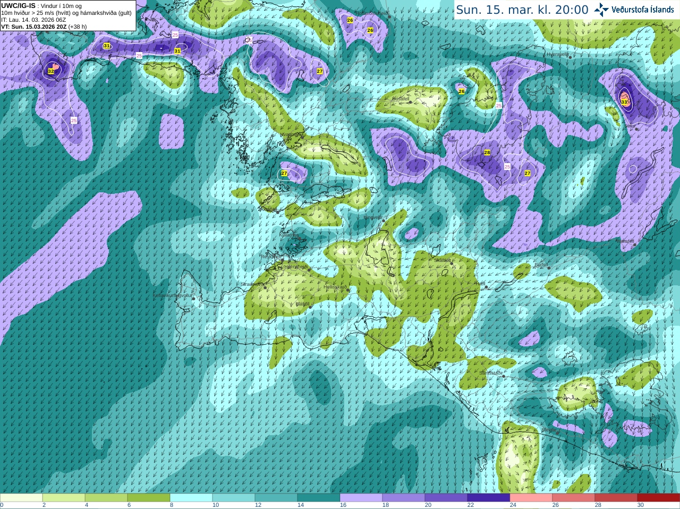Pick the 16–18 m/s lavender swatch

pos(361,498)
